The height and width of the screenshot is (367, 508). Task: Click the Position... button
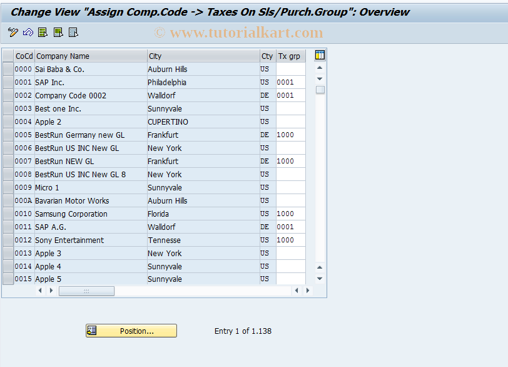tap(131, 331)
